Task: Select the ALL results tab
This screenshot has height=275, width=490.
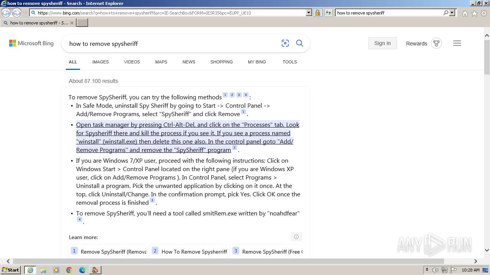Action: (73, 62)
